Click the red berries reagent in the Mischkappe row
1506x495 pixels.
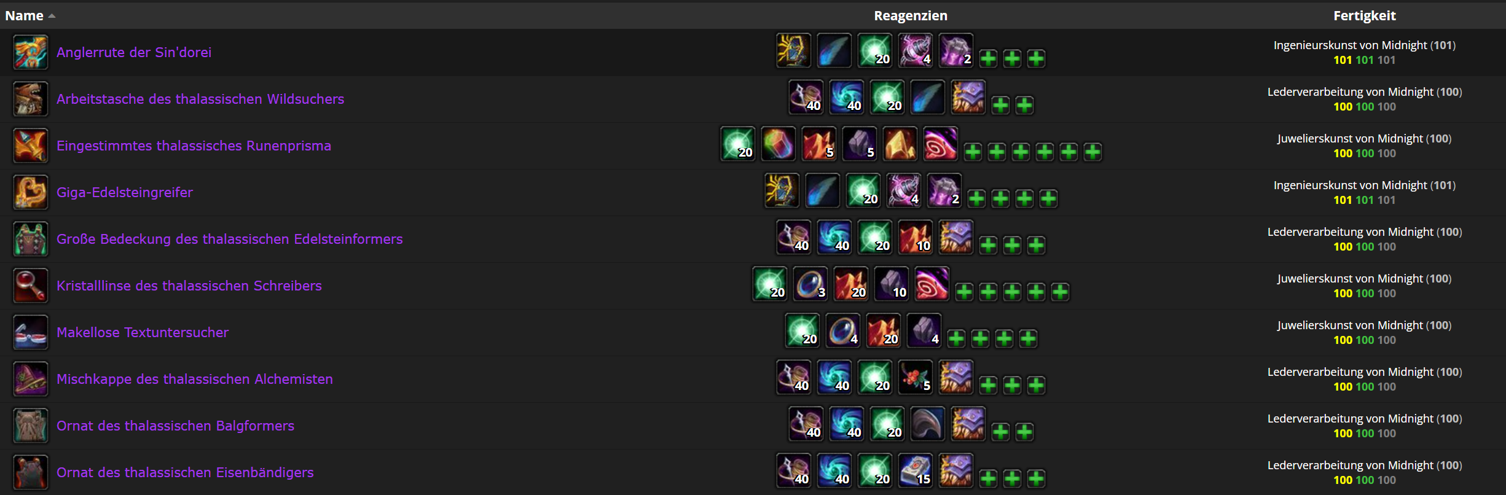[x=916, y=377]
